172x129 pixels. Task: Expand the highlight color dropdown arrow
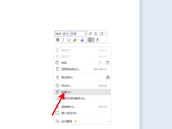click(x=78, y=40)
